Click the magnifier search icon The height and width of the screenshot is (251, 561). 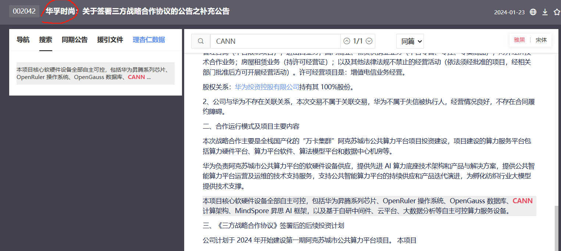[x=201, y=41]
